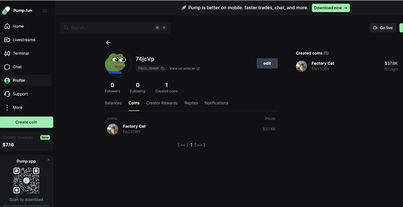Image resolution: width=403 pixels, height=207 pixels.
Task: Click the Download now button
Action: [331, 8]
